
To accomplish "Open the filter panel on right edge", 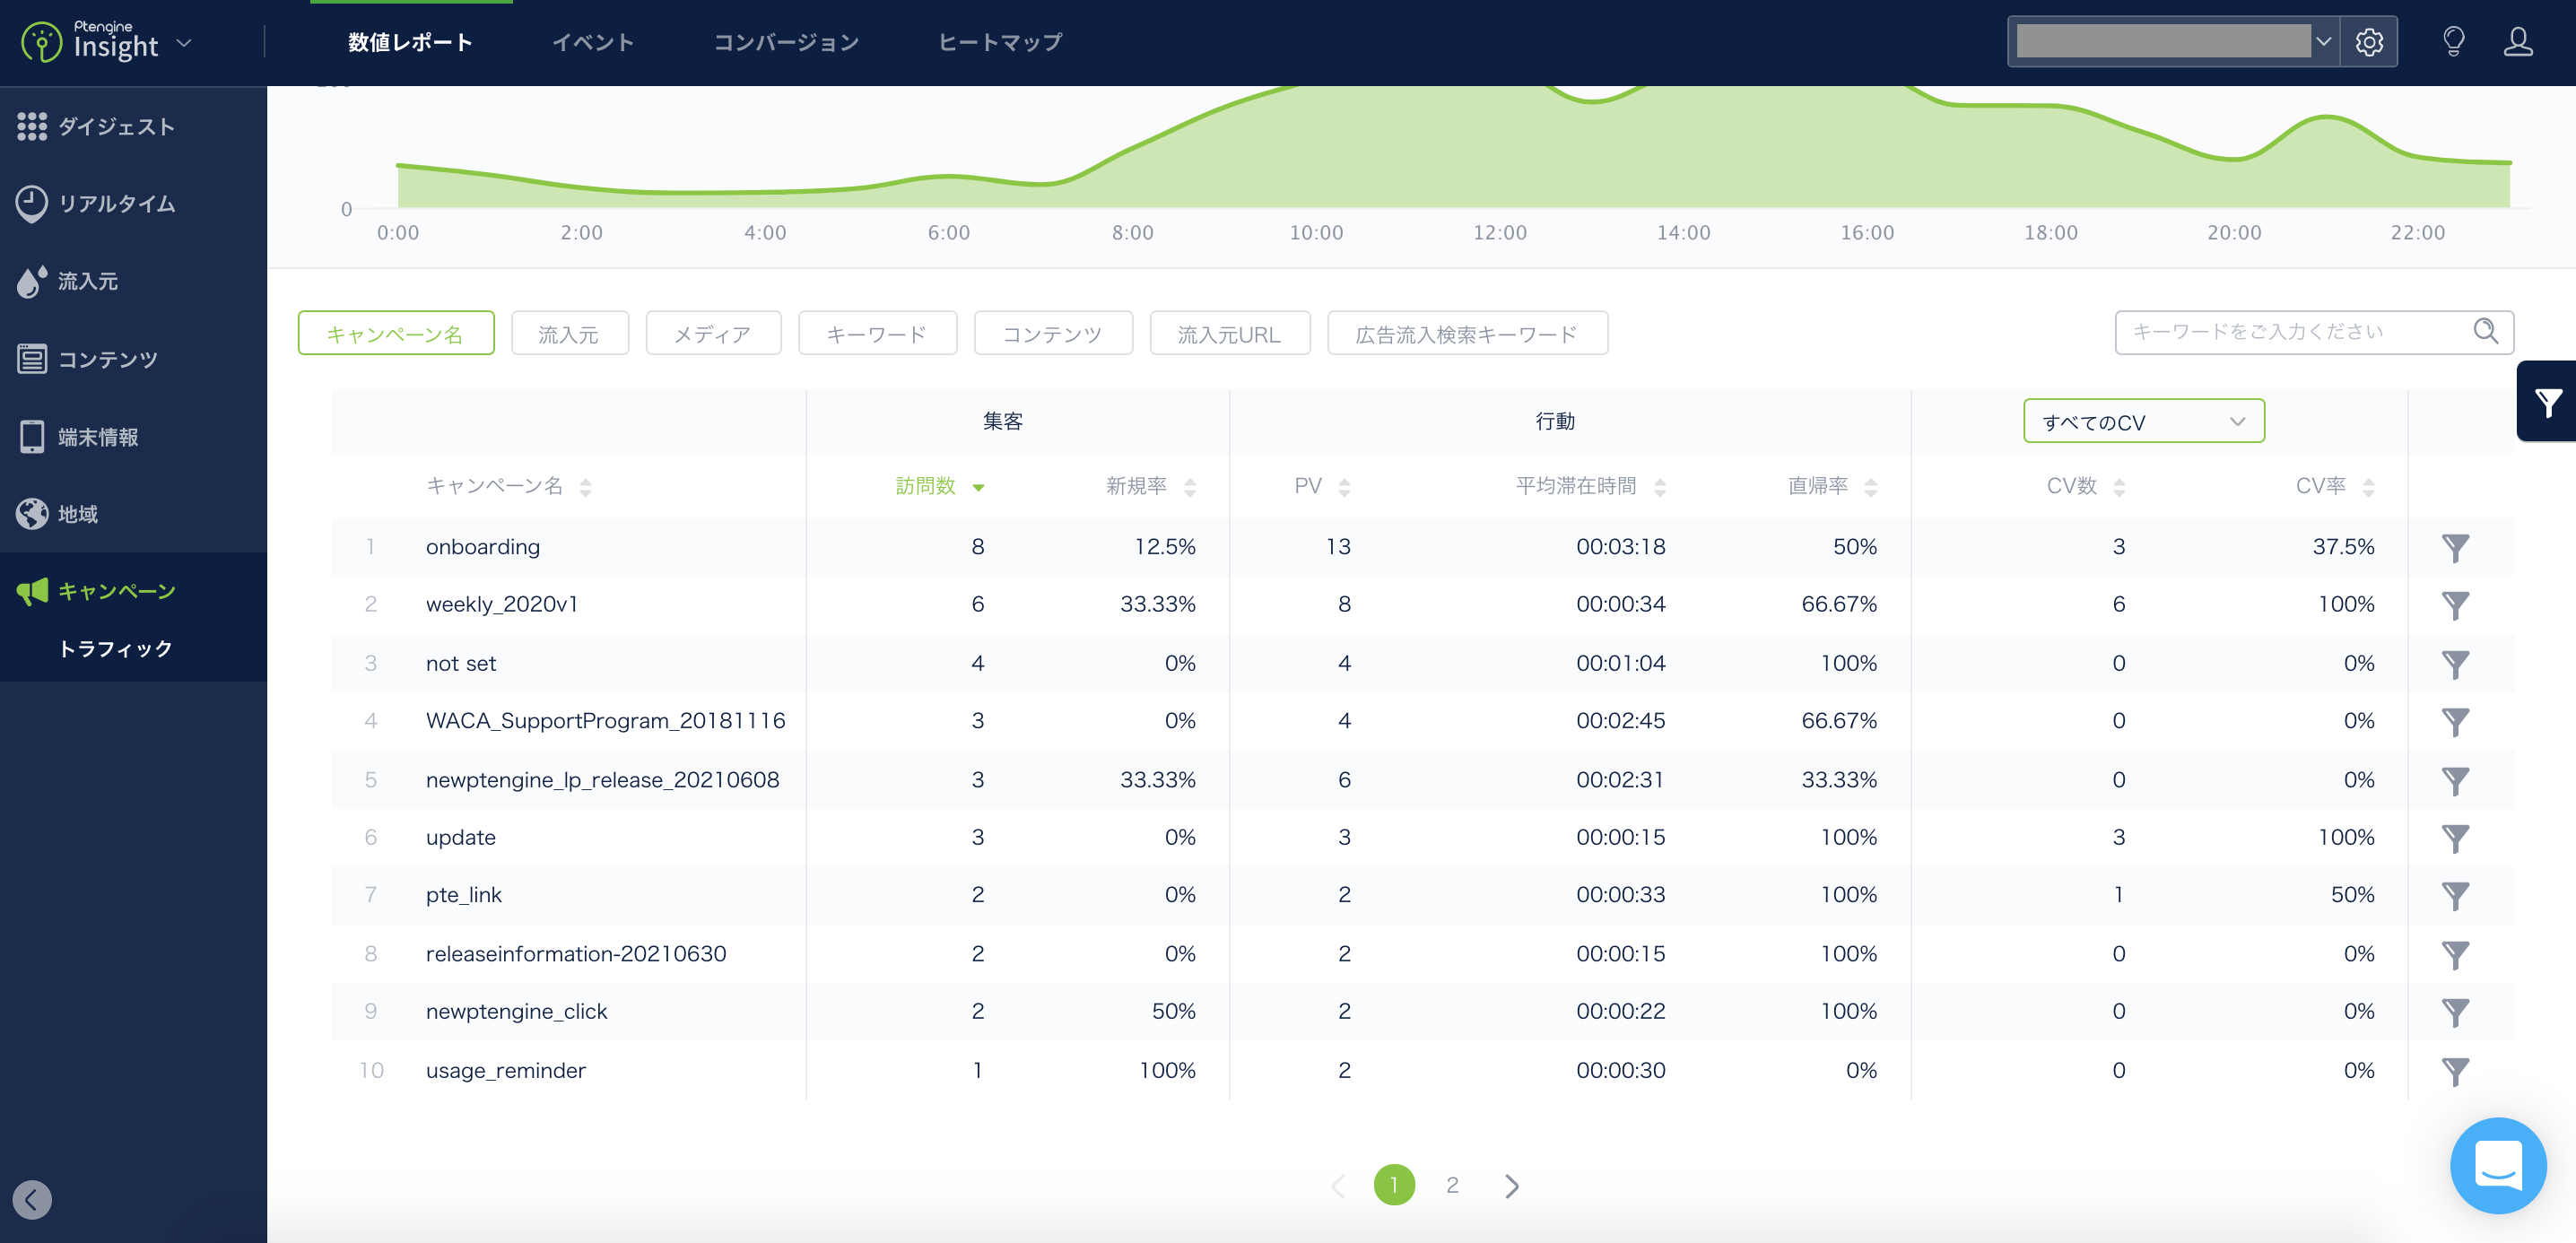I will pos(2548,401).
